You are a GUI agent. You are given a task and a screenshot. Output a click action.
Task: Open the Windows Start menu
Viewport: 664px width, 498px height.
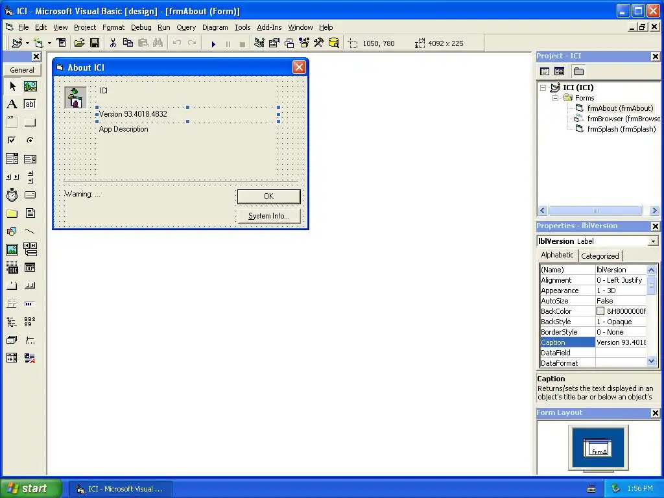click(x=31, y=488)
